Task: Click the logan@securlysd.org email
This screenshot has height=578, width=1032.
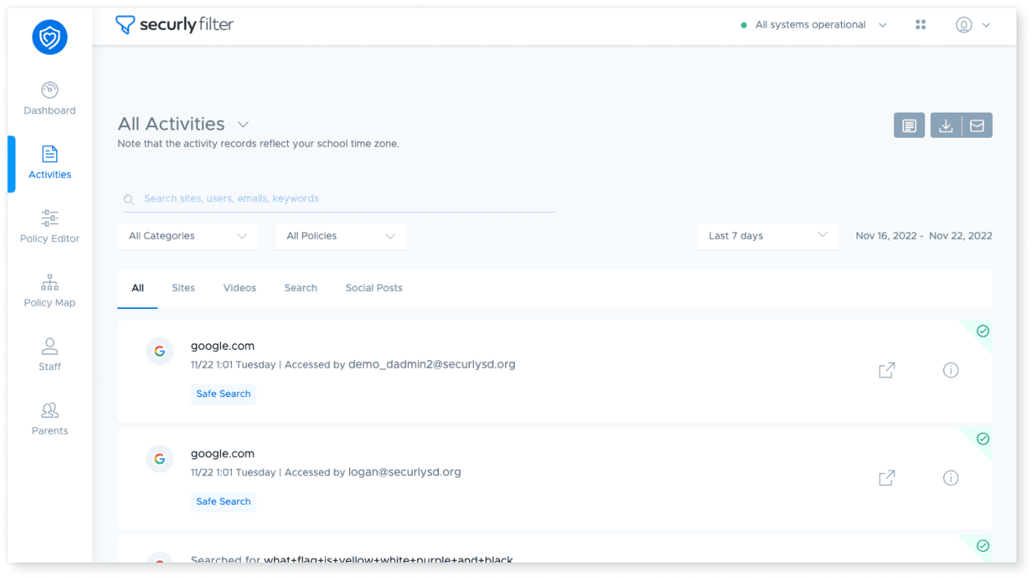Action: click(405, 472)
